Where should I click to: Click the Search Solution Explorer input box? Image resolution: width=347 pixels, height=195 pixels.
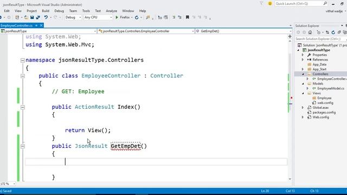[320, 39]
